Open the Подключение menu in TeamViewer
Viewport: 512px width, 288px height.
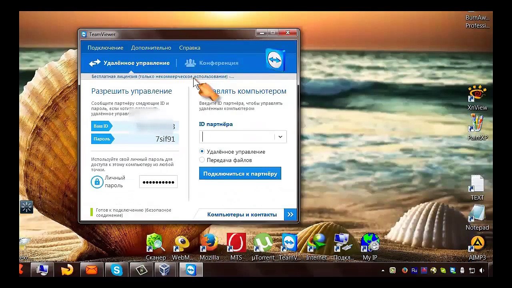pos(105,48)
